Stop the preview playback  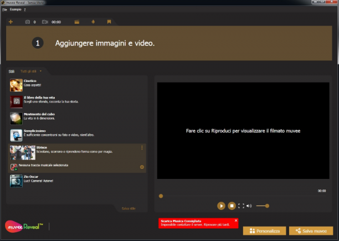[232, 206]
